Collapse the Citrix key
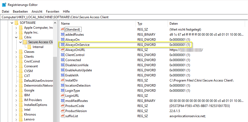 (16, 37)
